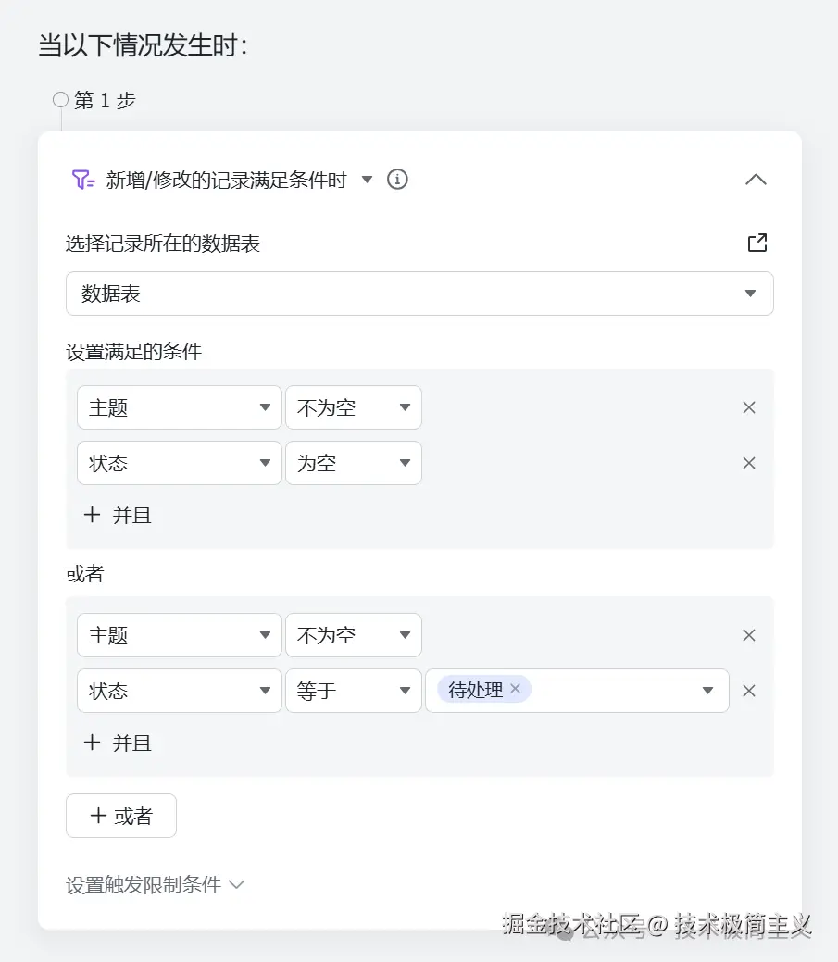838x962 pixels.
Task: Click the 第 1 步 step circle marker
Action: click(60, 99)
